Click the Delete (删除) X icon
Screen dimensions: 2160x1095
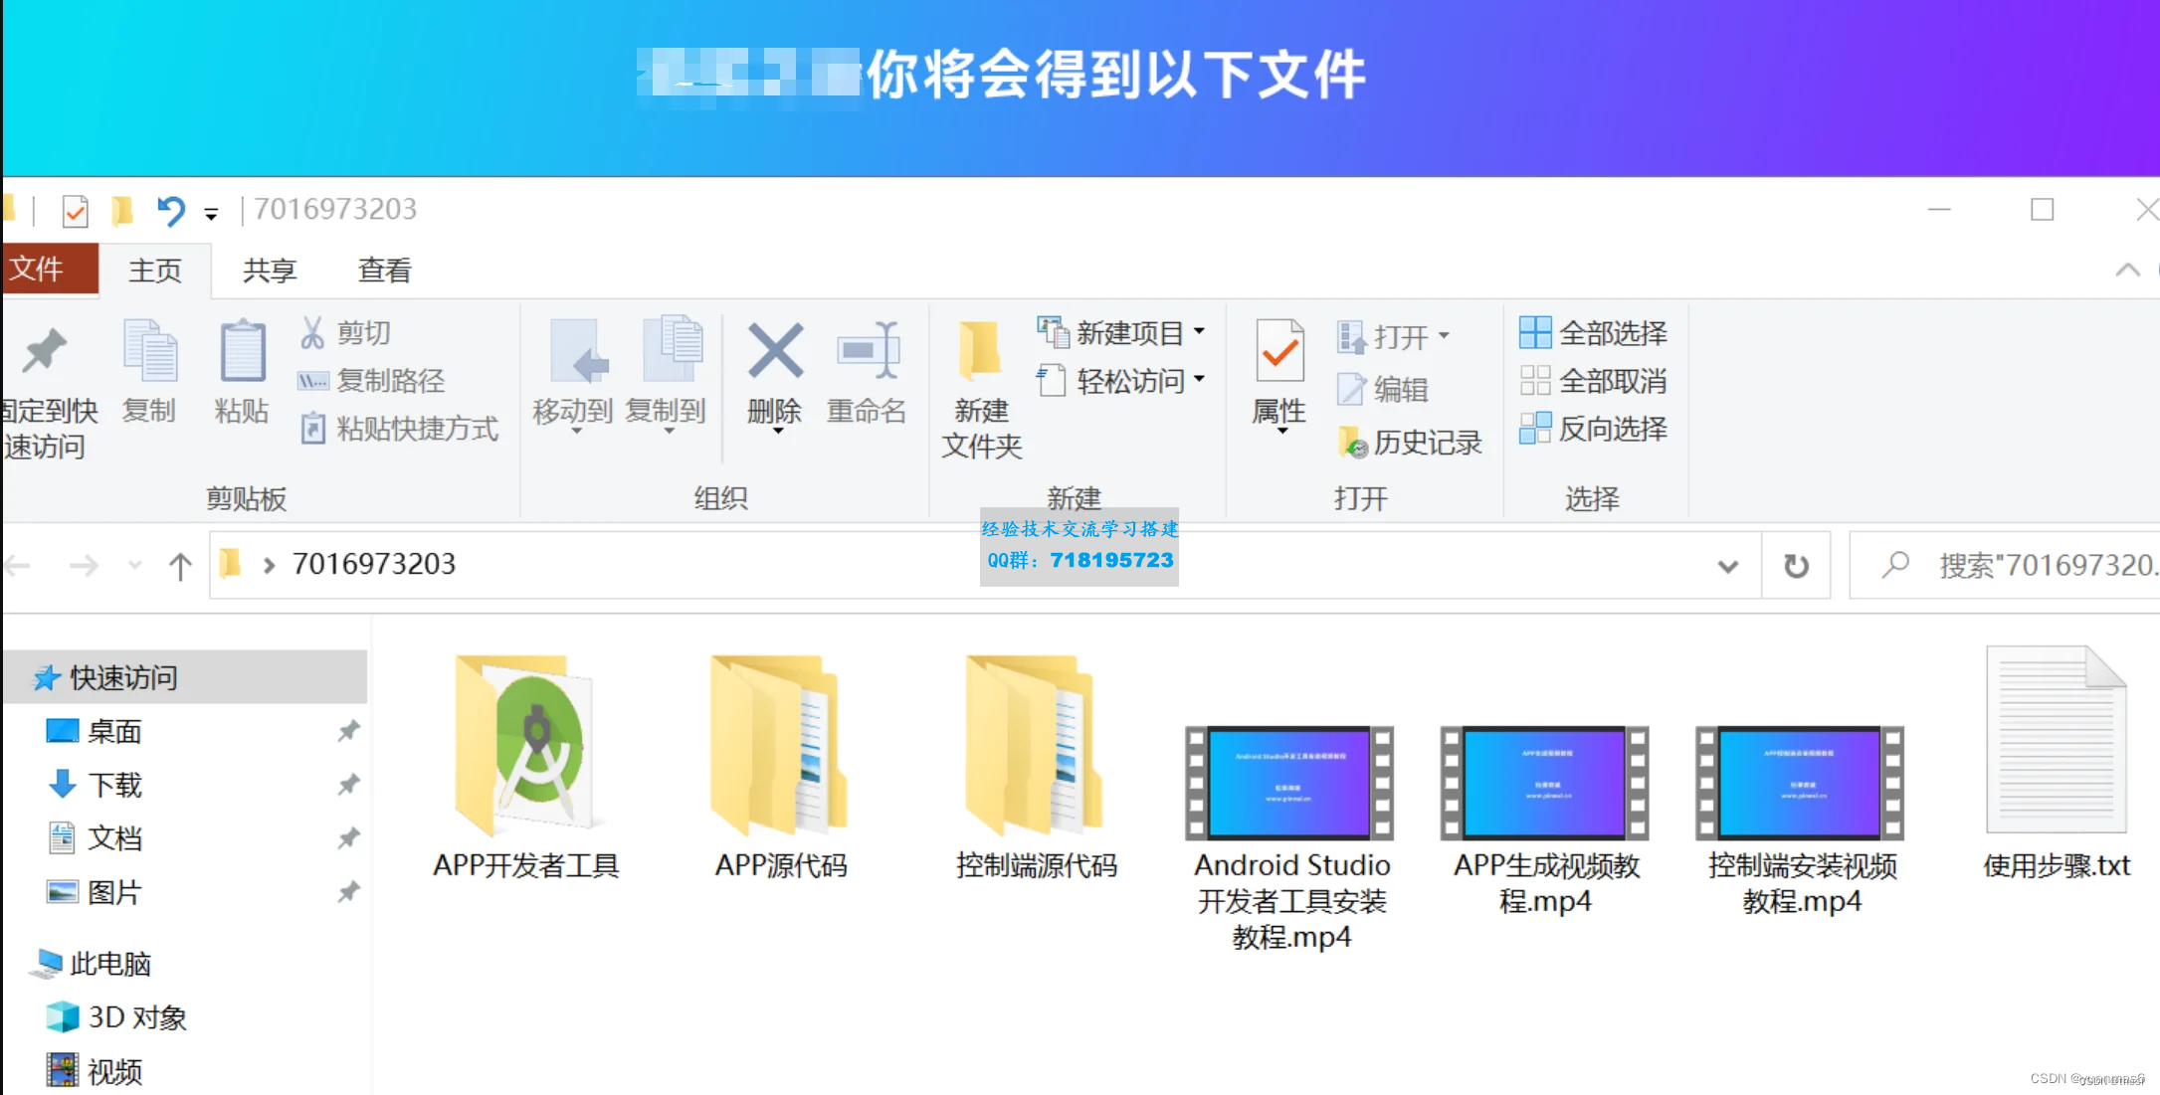click(x=775, y=351)
